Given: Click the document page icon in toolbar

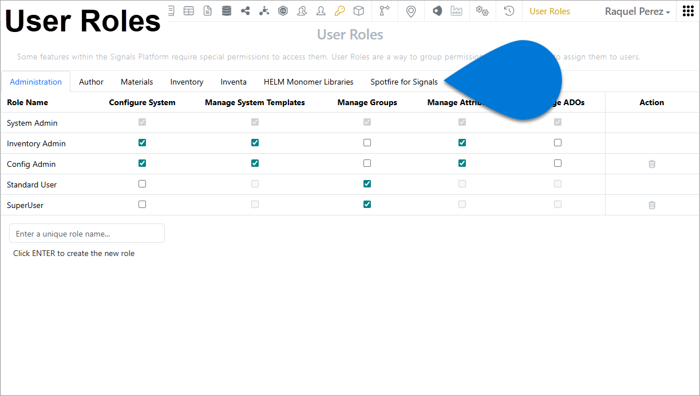Looking at the screenshot, I should coord(207,11).
